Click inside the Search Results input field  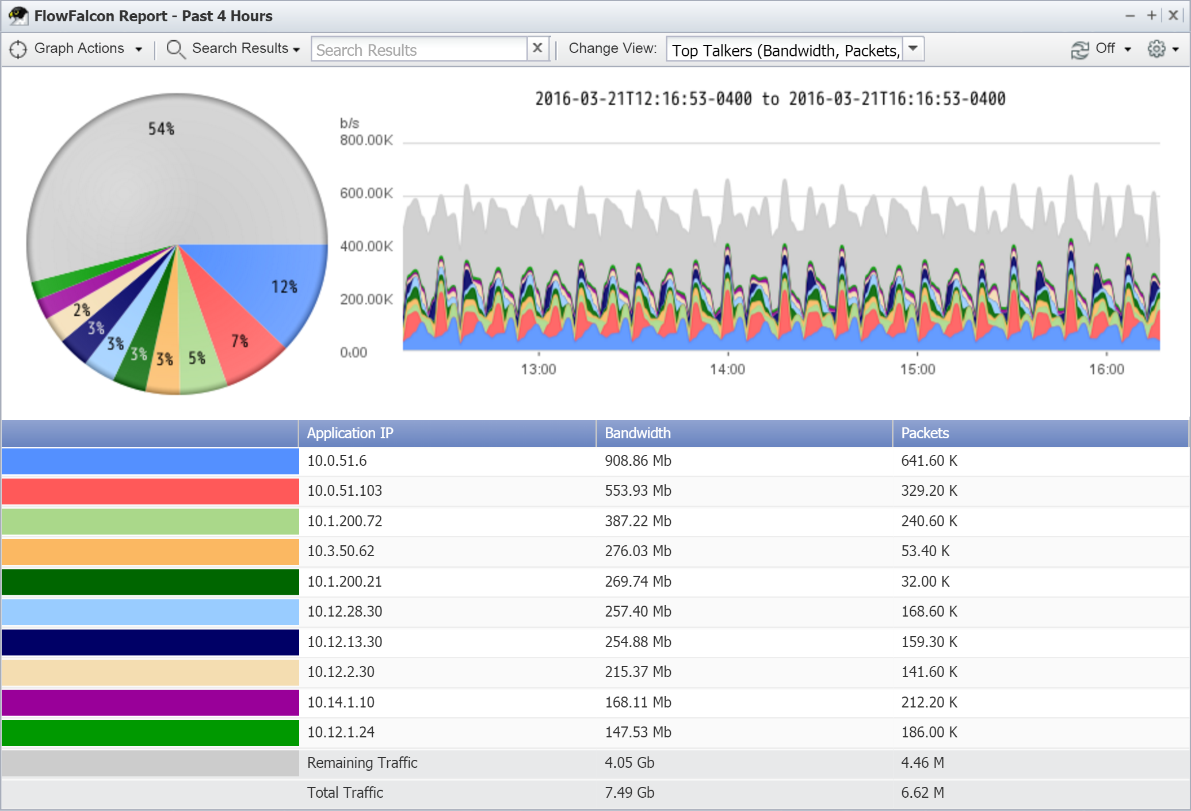pos(419,49)
